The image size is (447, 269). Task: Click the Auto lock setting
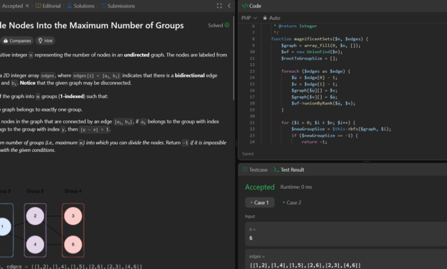point(272,18)
